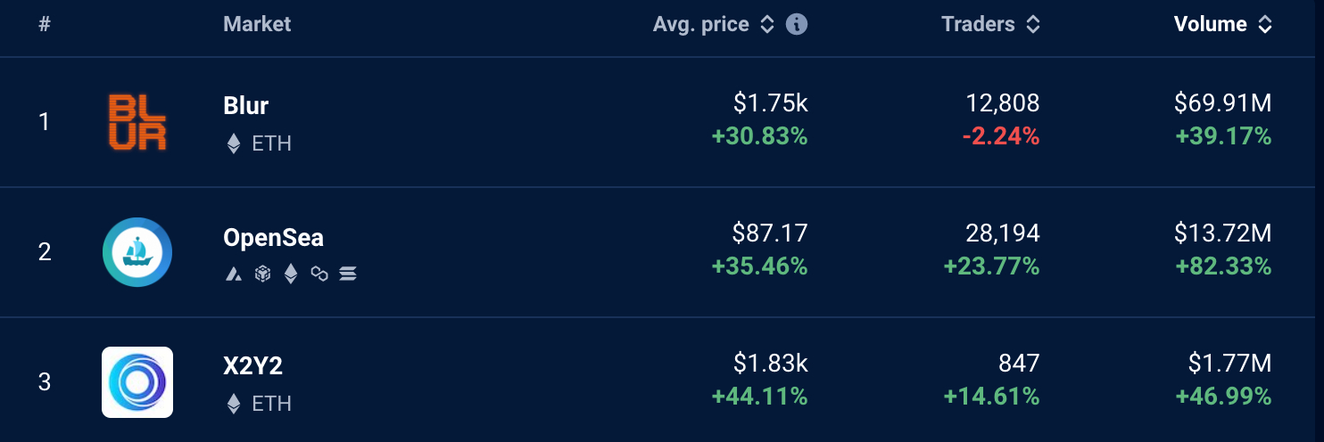Sort by Avg. price using its arrows
This screenshot has height=442, width=1324.
pyautogui.click(x=766, y=25)
